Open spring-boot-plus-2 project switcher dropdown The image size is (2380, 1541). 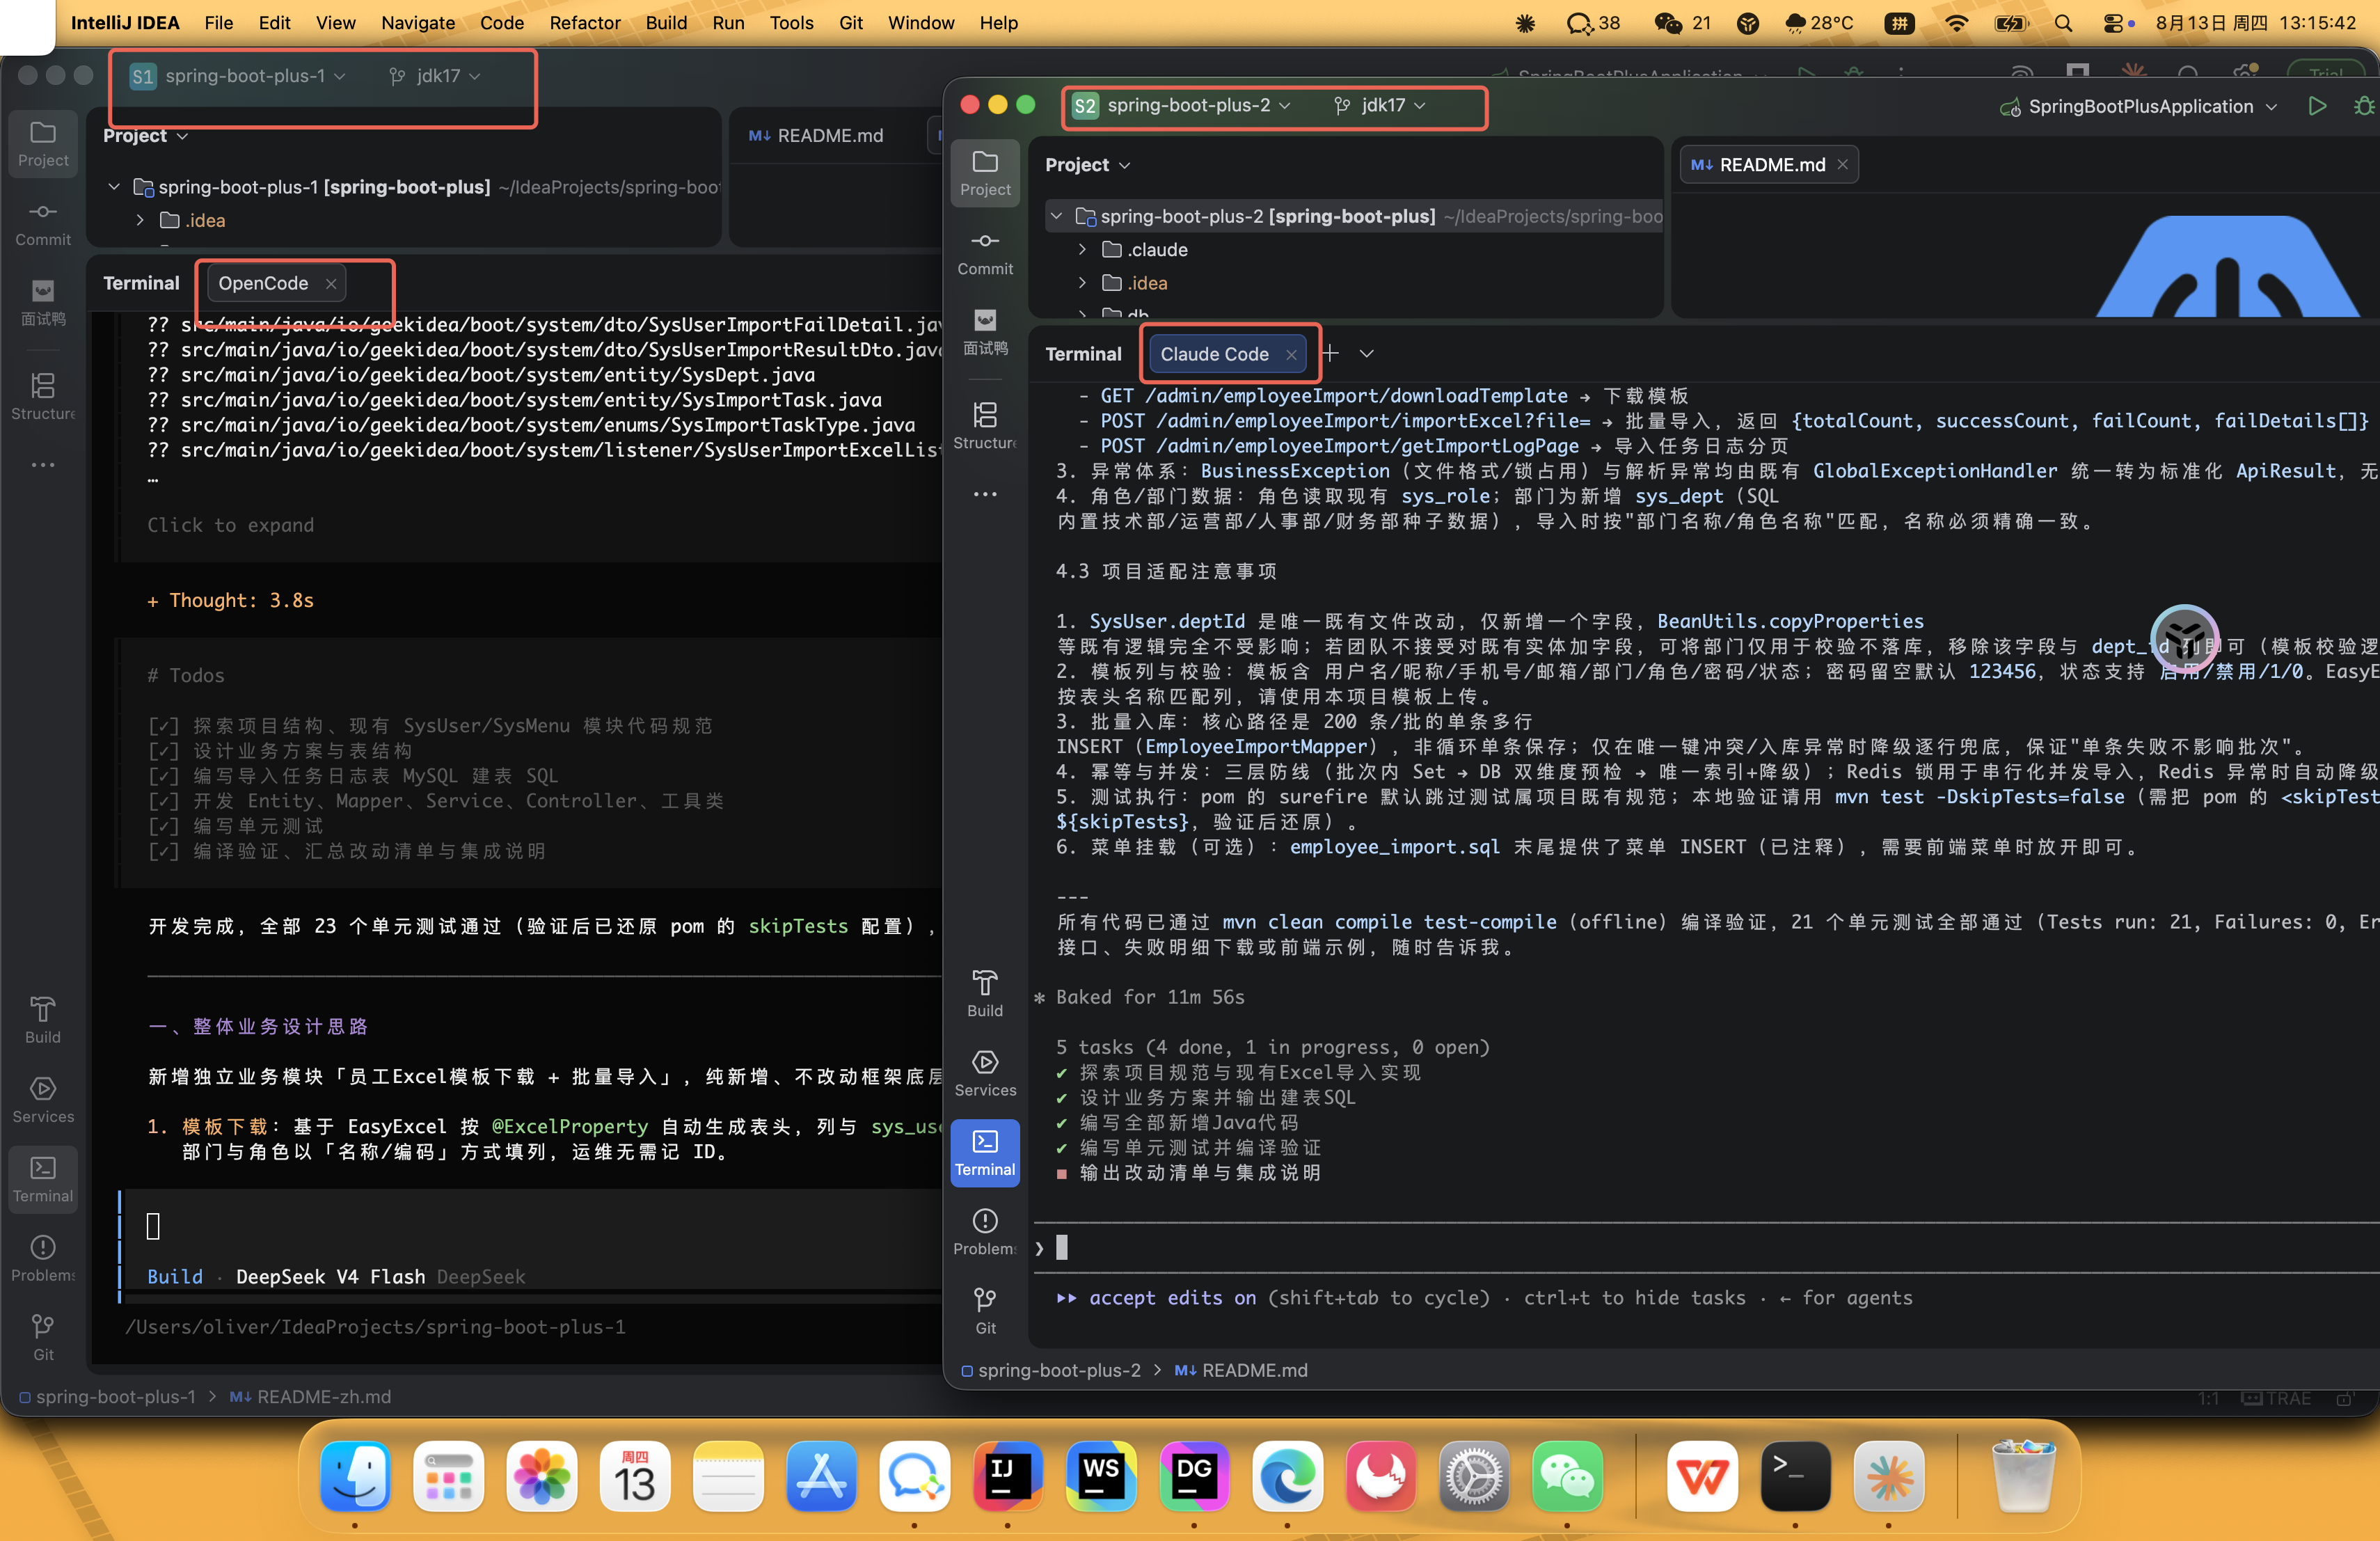click(1182, 105)
